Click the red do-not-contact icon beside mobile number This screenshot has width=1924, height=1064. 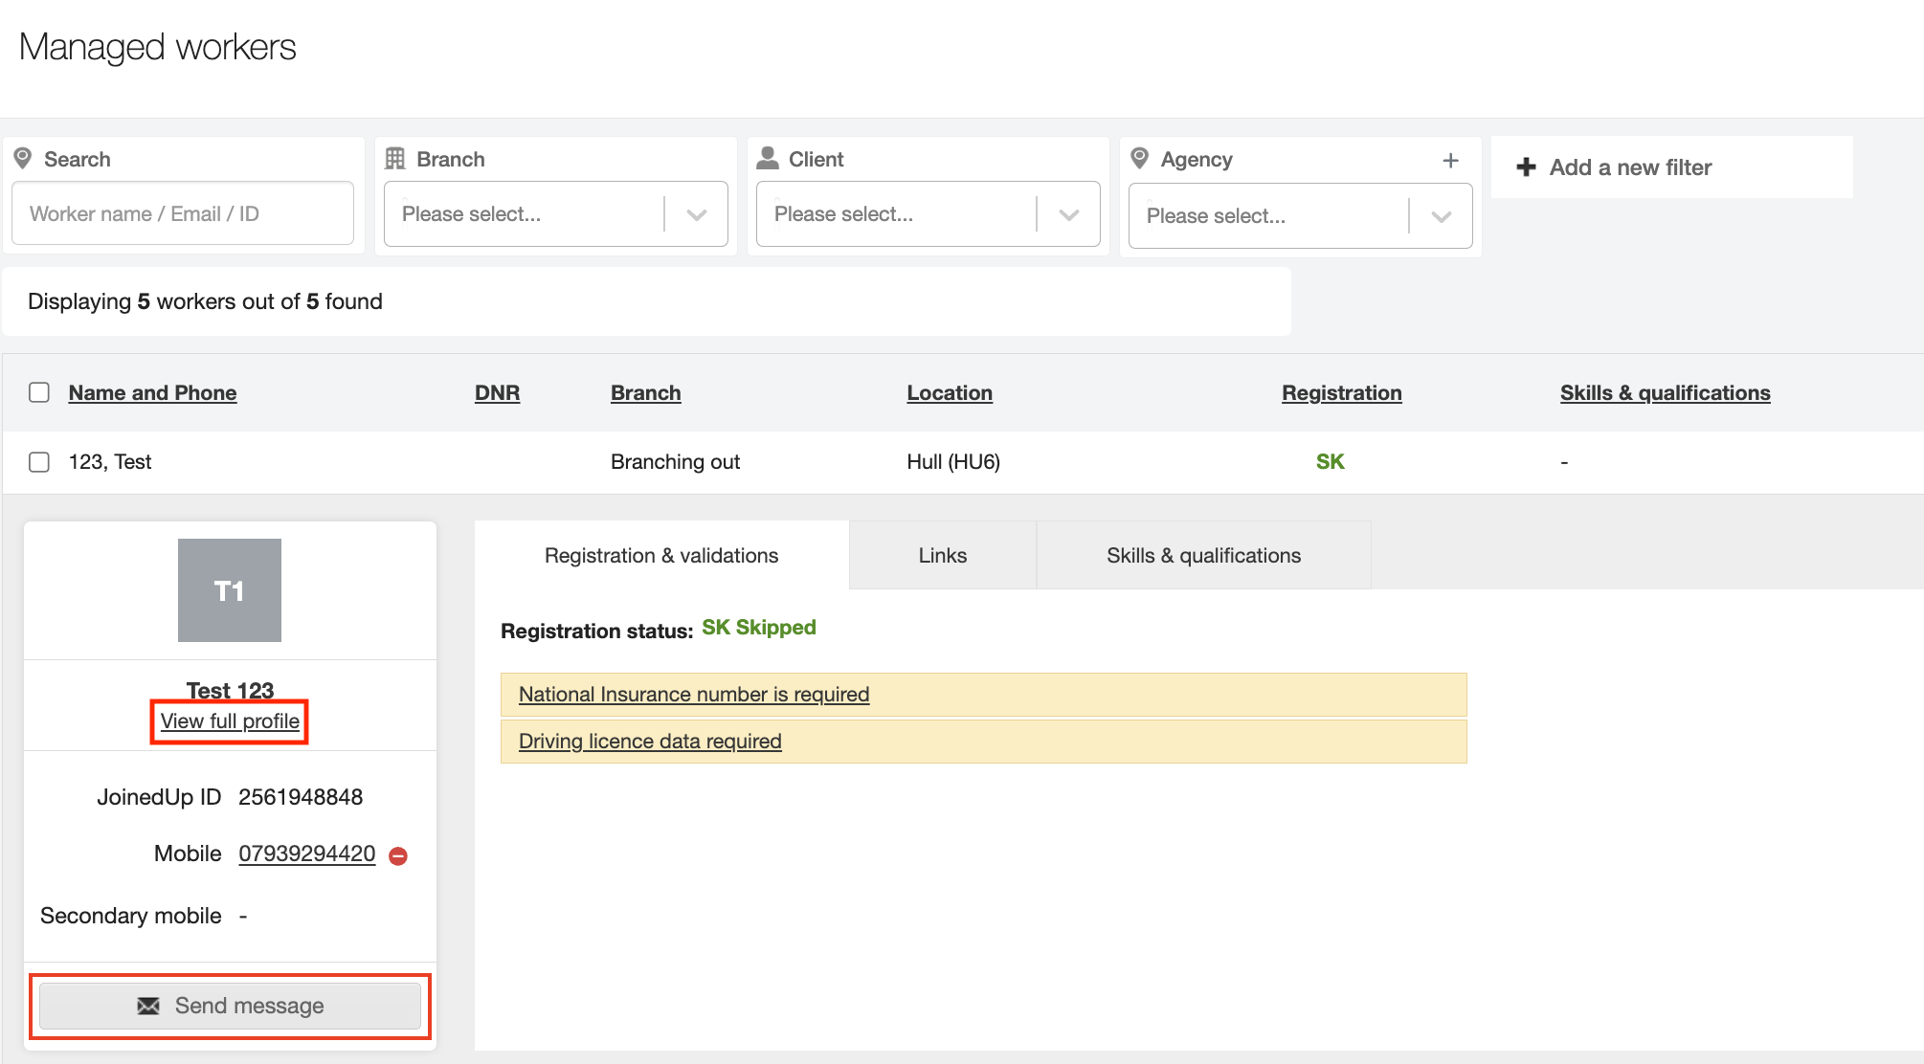click(x=398, y=856)
